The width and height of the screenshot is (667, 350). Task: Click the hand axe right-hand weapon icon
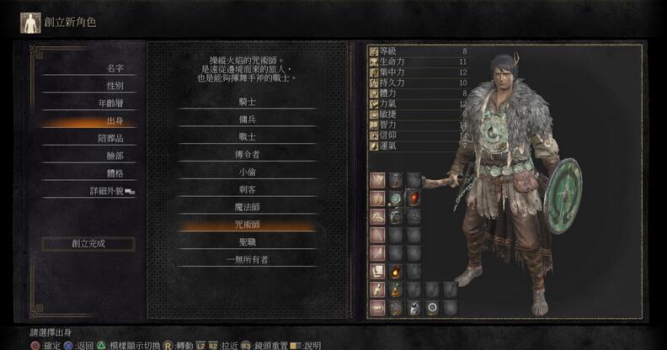tap(396, 180)
